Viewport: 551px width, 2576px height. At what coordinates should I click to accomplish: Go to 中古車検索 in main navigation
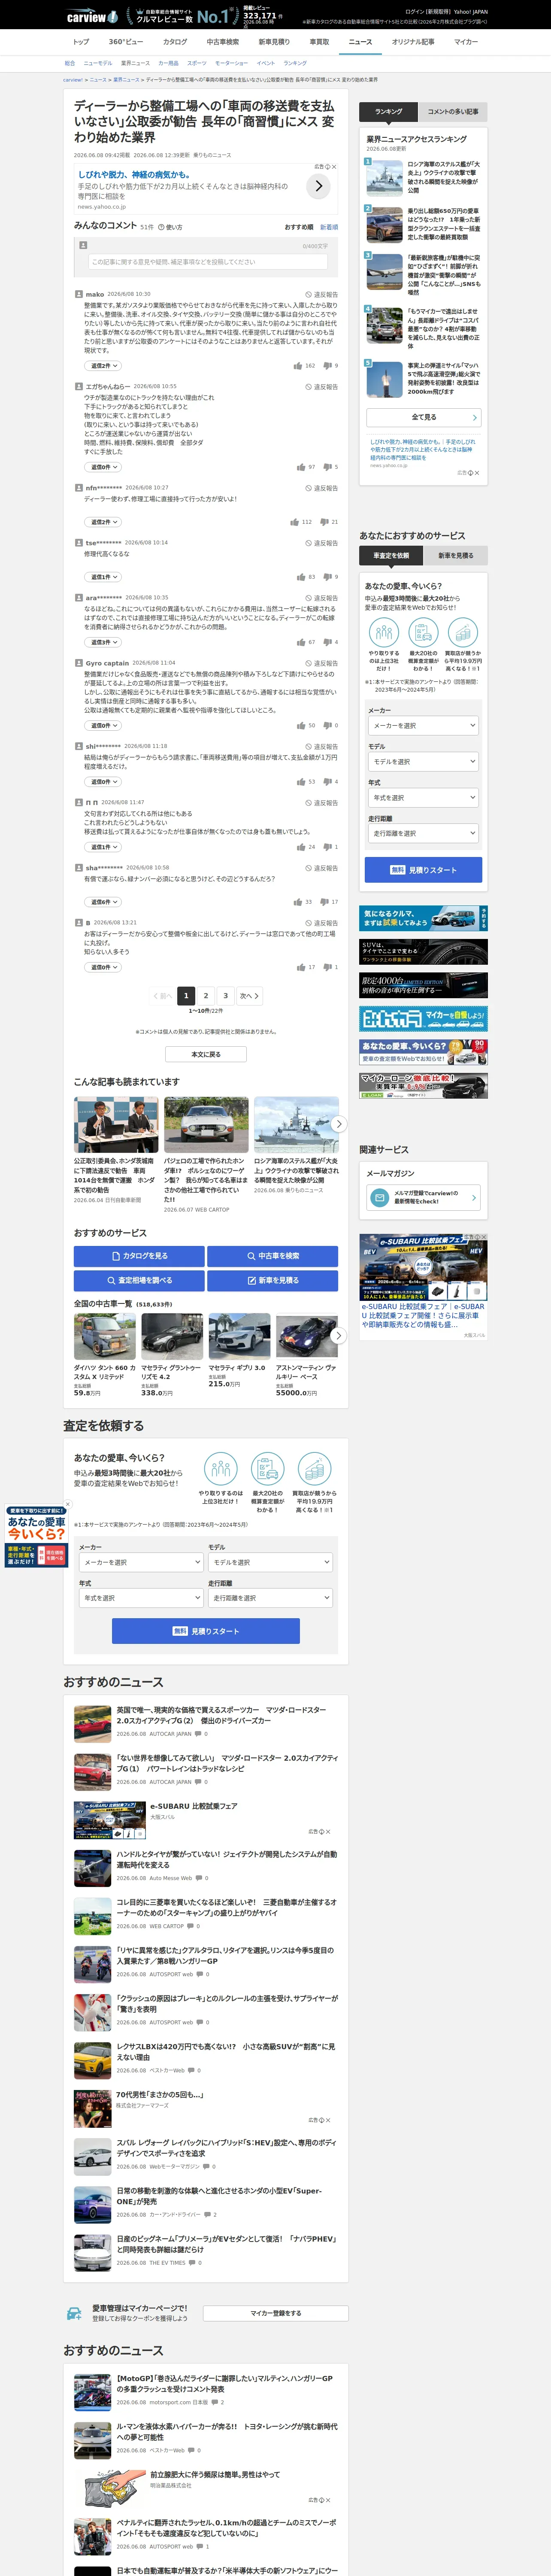coord(223,42)
